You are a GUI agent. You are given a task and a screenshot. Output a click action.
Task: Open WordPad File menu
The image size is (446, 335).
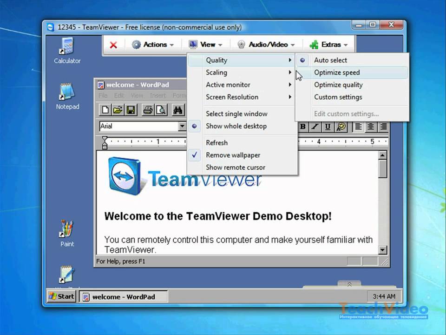103,95
